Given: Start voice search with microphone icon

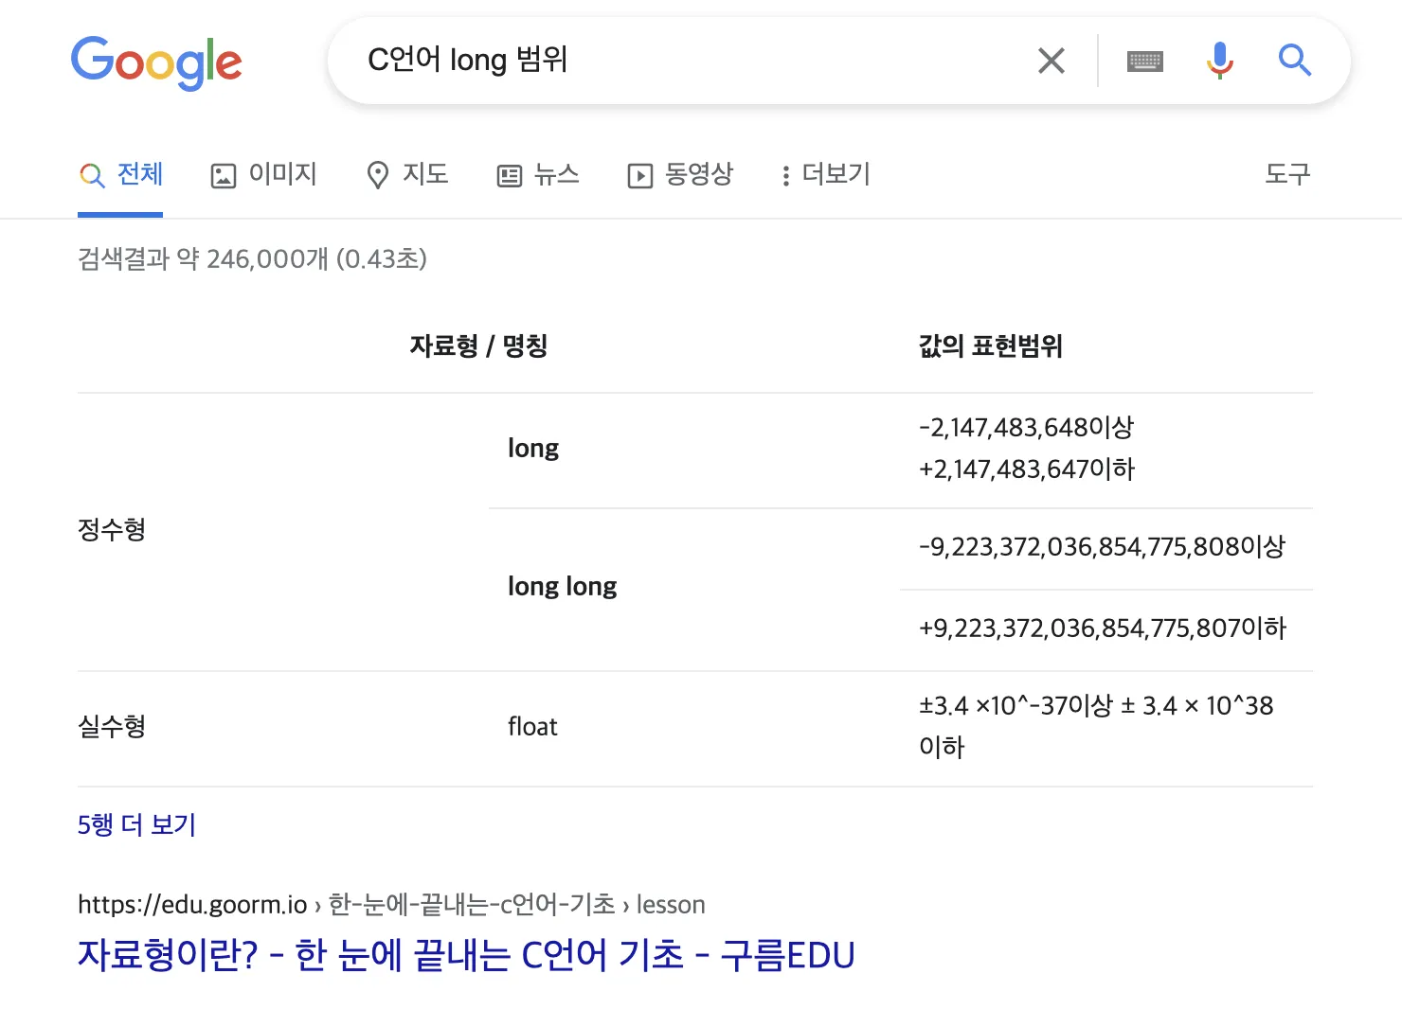Looking at the screenshot, I should point(1220,62).
